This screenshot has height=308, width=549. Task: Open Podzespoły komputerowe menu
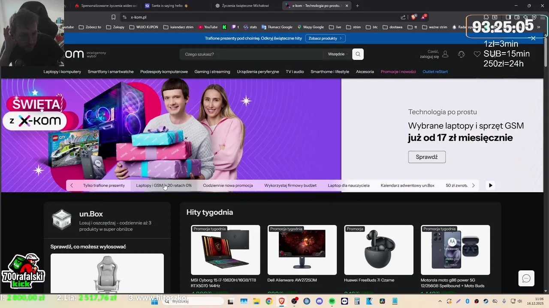point(164,71)
